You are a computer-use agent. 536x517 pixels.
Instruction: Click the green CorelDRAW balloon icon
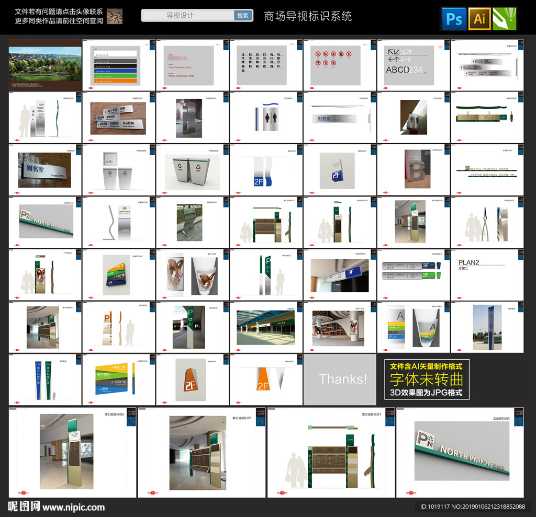point(505,19)
